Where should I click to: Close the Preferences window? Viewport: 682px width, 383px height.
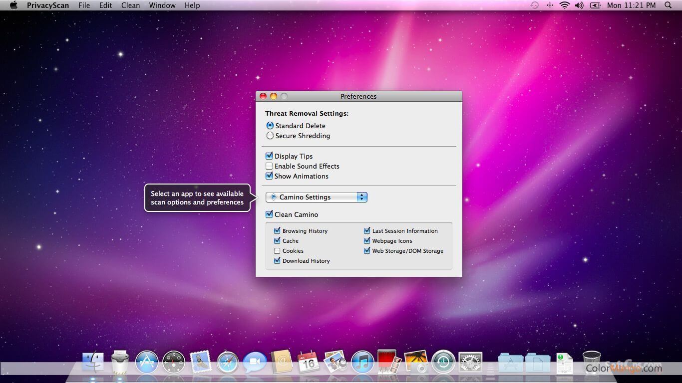click(x=263, y=96)
